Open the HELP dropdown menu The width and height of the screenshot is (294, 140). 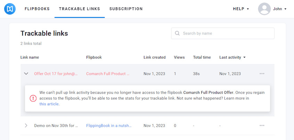[x=241, y=9]
